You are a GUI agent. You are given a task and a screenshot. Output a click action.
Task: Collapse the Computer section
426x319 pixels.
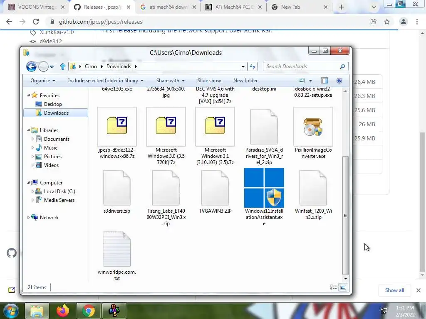pyautogui.click(x=29, y=183)
